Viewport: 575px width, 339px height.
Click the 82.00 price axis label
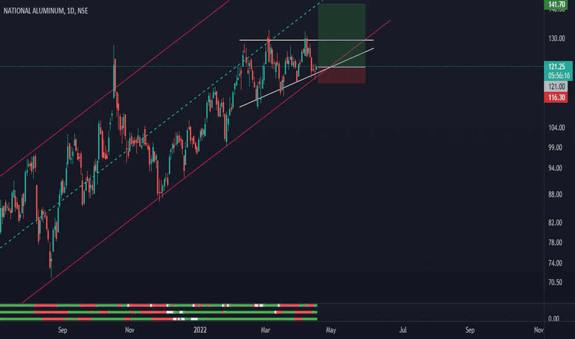click(x=555, y=223)
